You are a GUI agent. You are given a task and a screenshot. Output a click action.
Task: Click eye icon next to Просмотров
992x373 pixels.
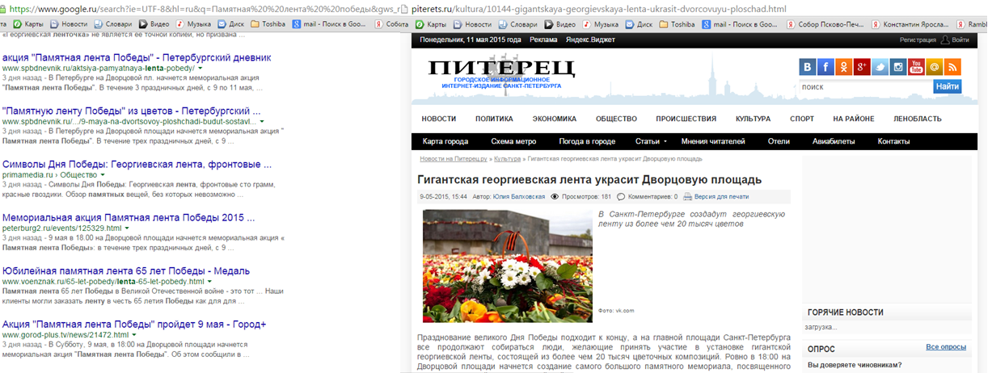555,196
